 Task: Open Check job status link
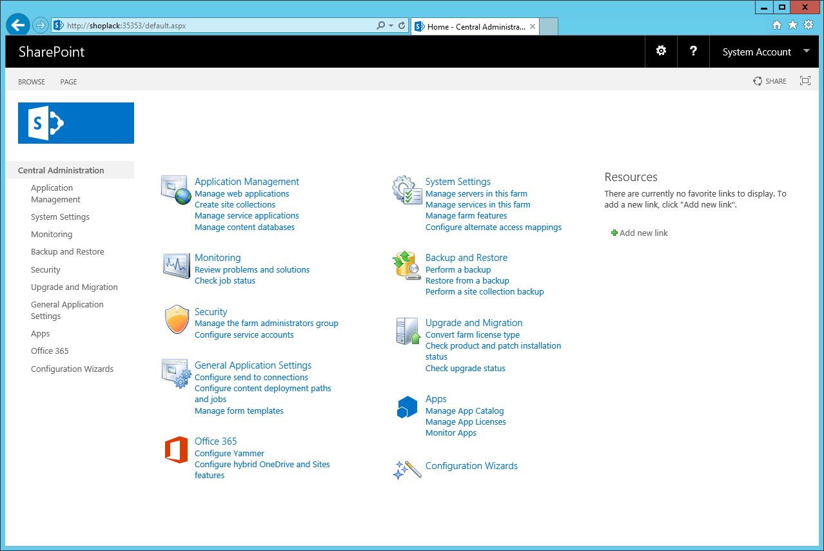tap(225, 281)
